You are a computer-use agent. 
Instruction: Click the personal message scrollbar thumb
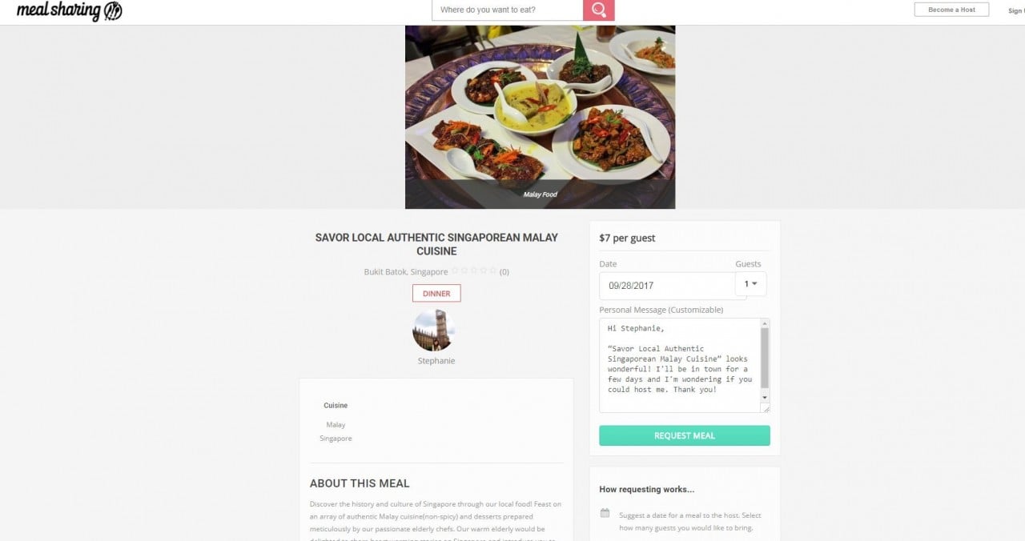(765, 358)
